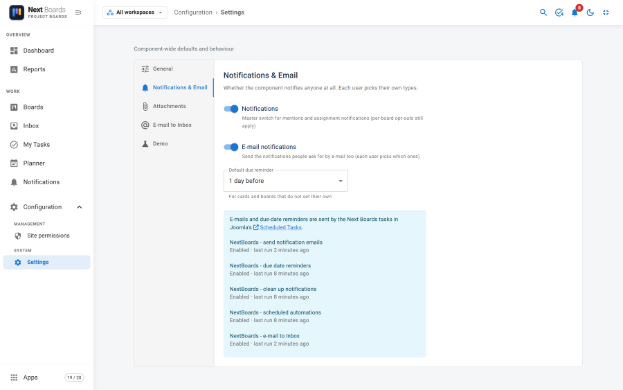Image resolution: width=623 pixels, height=390 pixels.
Task: Open the Demo settings tab
Action: (x=174, y=143)
